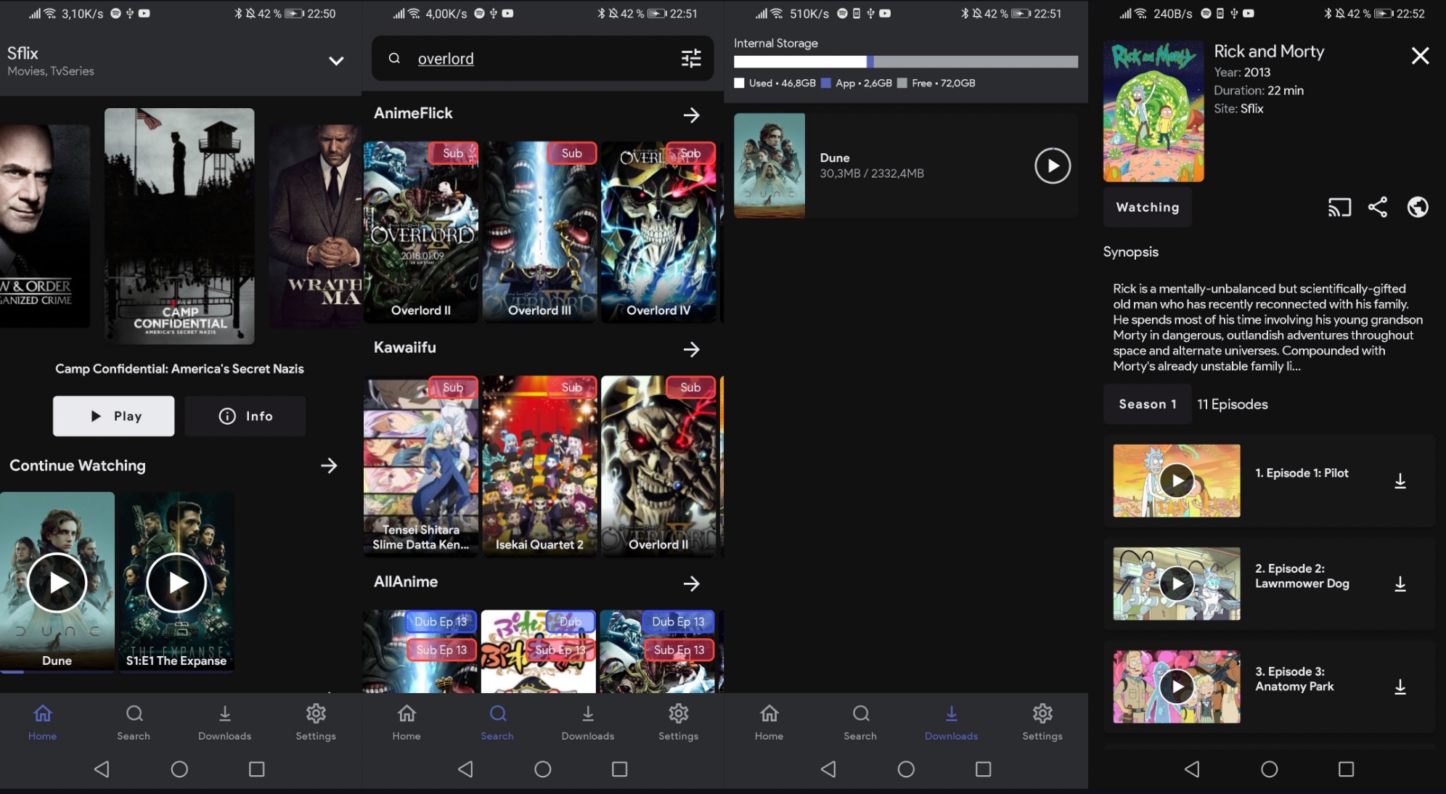Image resolution: width=1446 pixels, height=794 pixels.
Task: Toggle visibility of Used storage indicator
Action: click(x=739, y=83)
